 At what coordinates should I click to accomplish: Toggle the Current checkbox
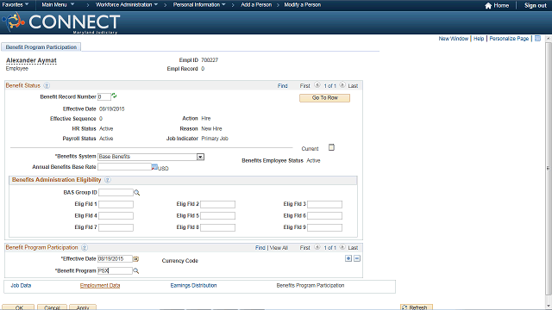(x=331, y=147)
